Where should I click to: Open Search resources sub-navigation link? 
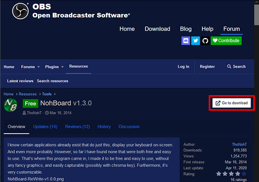pyautogui.click(x=53, y=81)
